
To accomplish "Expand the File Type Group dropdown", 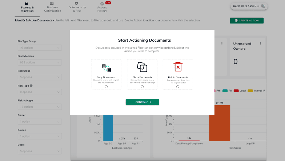I will click(39, 48).
